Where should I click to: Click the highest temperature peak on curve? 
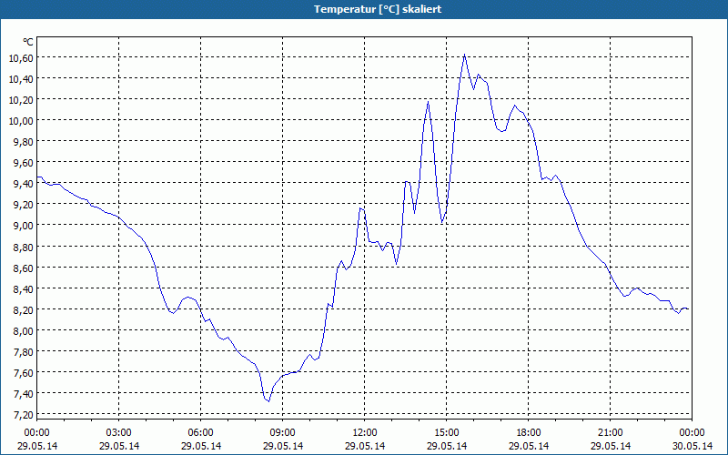[465, 55]
